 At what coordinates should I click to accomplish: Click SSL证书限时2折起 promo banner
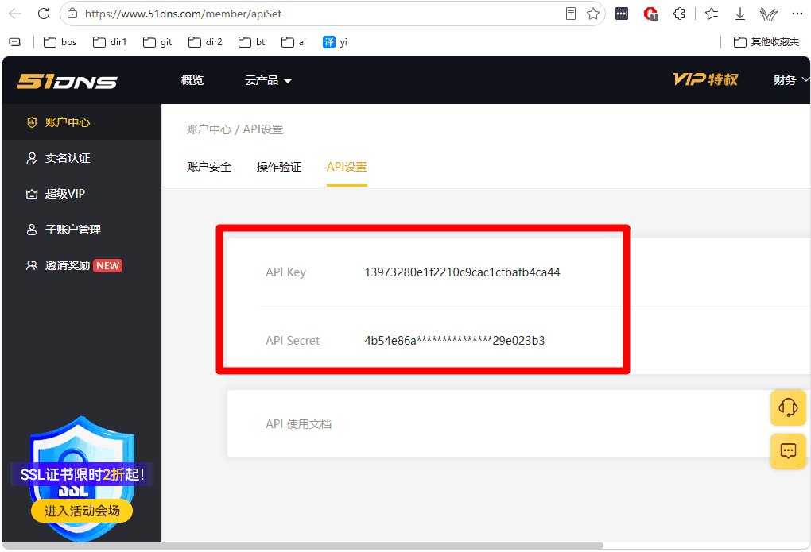[x=82, y=474]
